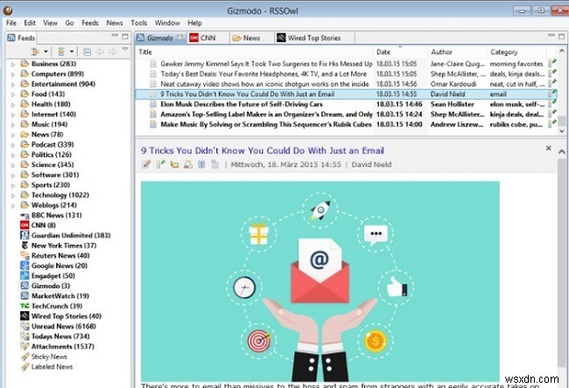Open the Todays News saved search
This screenshot has height=388, width=569.
(x=55, y=336)
